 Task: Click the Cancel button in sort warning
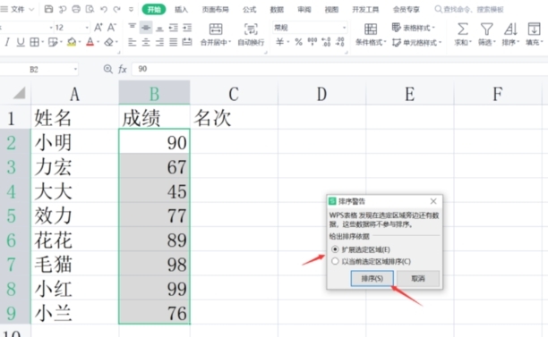pyautogui.click(x=418, y=278)
